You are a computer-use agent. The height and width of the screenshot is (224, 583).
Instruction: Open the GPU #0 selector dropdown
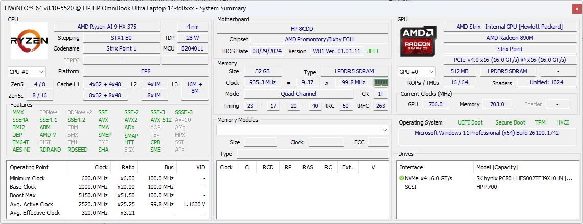click(x=416, y=72)
